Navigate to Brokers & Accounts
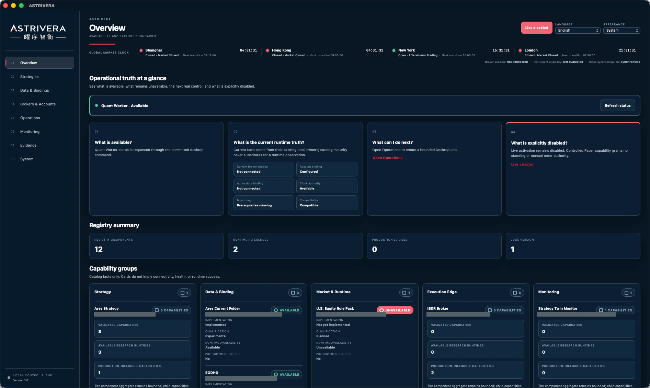Image resolution: width=650 pixels, height=388 pixels. coord(39,104)
